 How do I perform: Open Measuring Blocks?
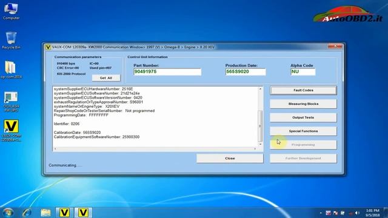tap(303, 104)
